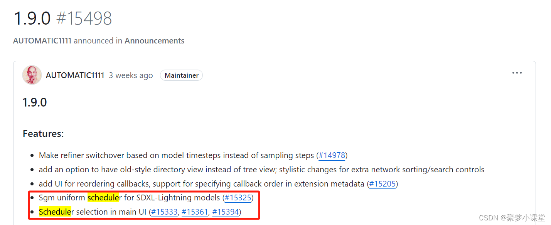Click AUTOMATIC1111's profile avatar picture
The image size is (551, 225).
coord(32,75)
